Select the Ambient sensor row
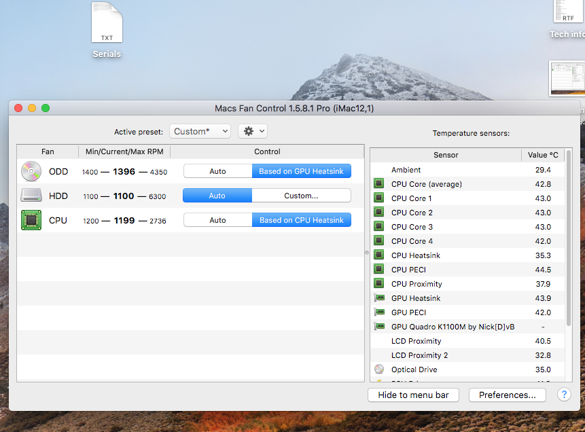585x432 pixels. pyautogui.click(x=467, y=170)
